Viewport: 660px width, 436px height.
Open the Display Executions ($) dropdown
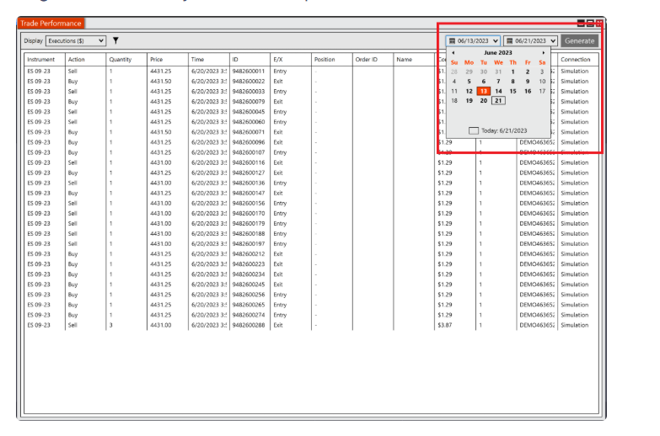(76, 40)
